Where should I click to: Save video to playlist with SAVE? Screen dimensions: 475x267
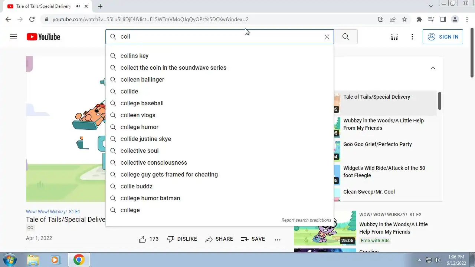[253, 239]
